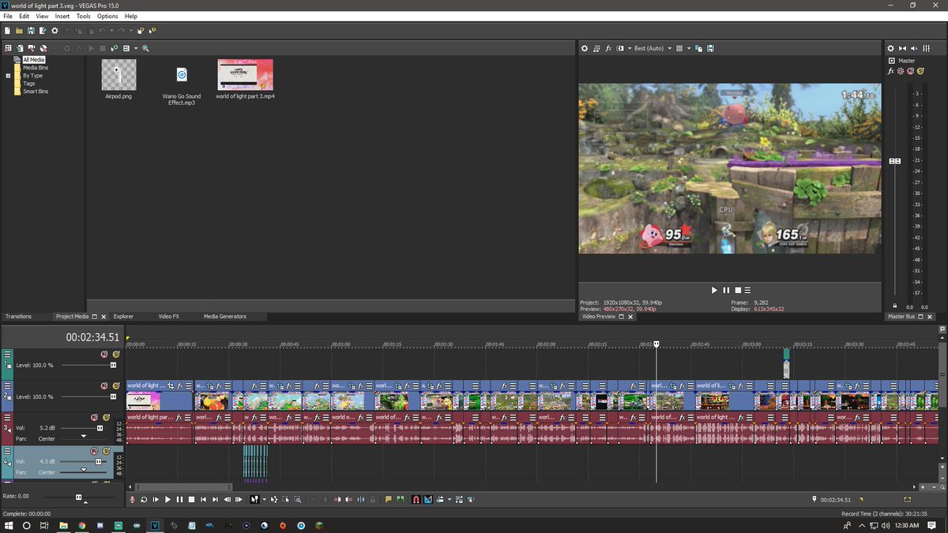The width and height of the screenshot is (948, 533).
Task: Open the Normal Edit Tool dropdown arrow
Action: point(265,499)
